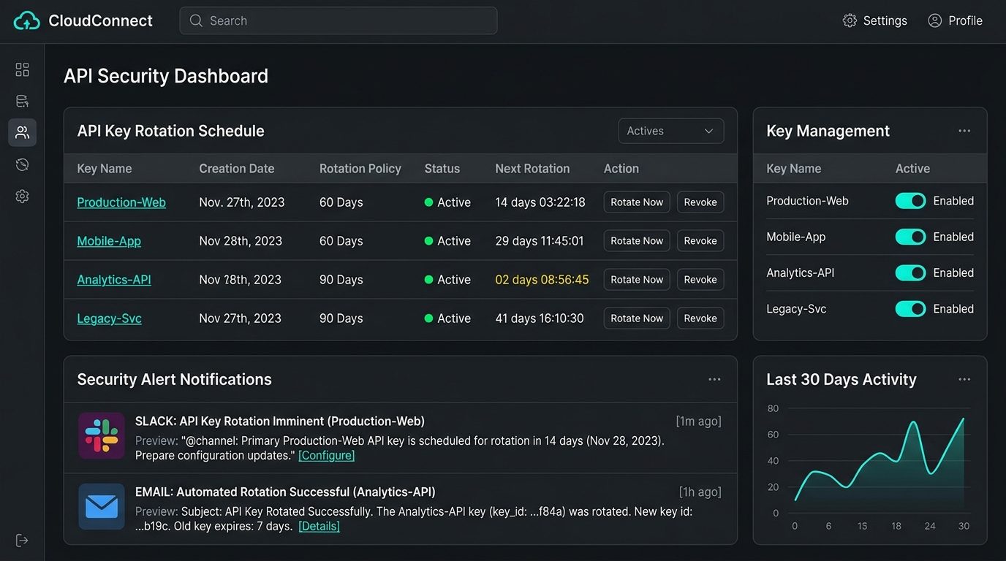Click the Profile menu item in header
The width and height of the screenshot is (1006, 561).
click(x=955, y=20)
